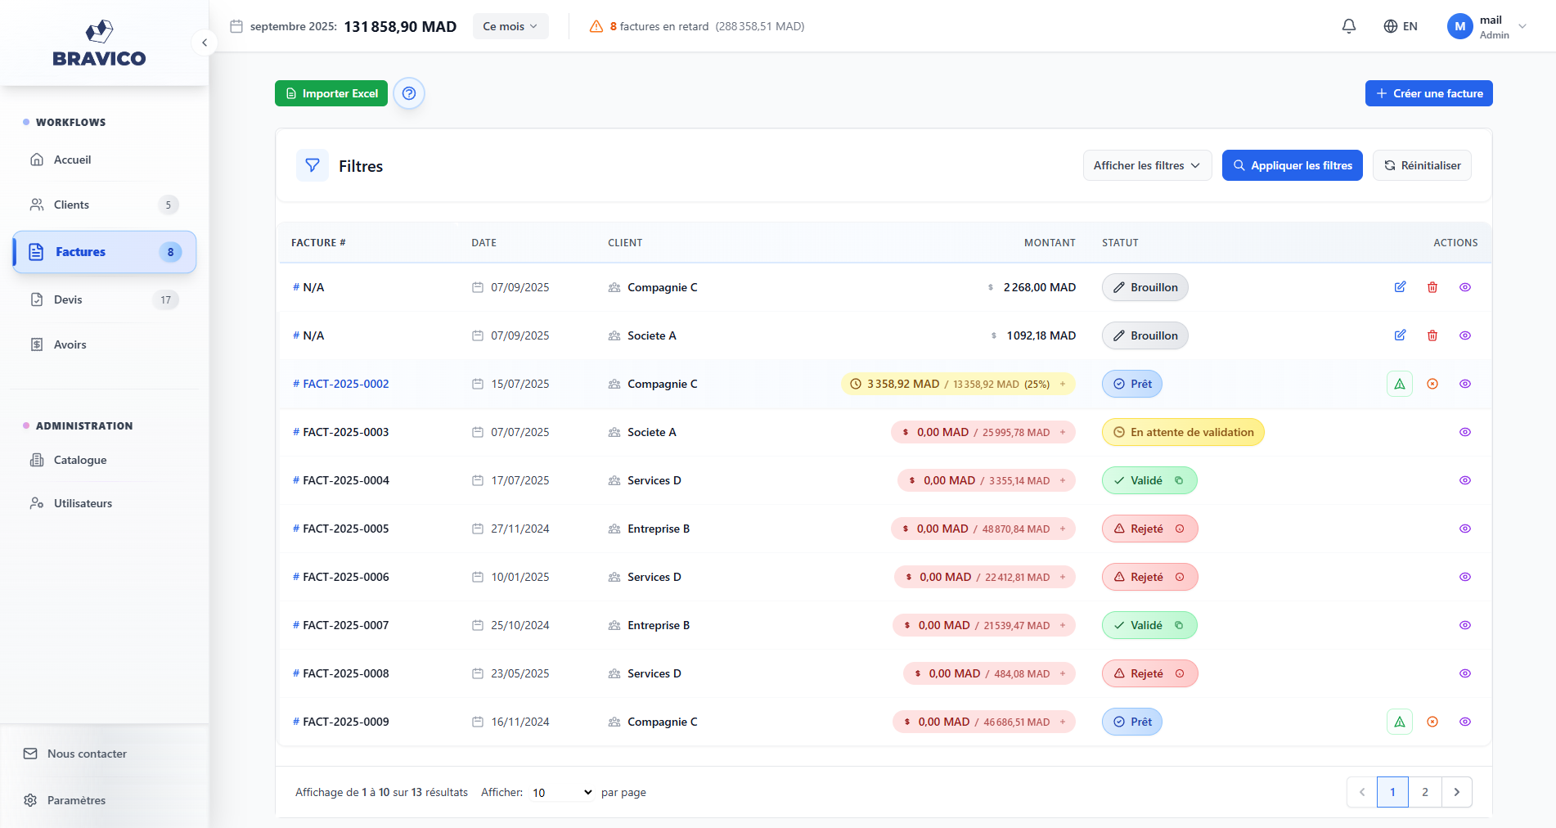Viewport: 1556px width, 828px height.
Task: Expand Afficher les filtres
Action: [x=1147, y=165]
